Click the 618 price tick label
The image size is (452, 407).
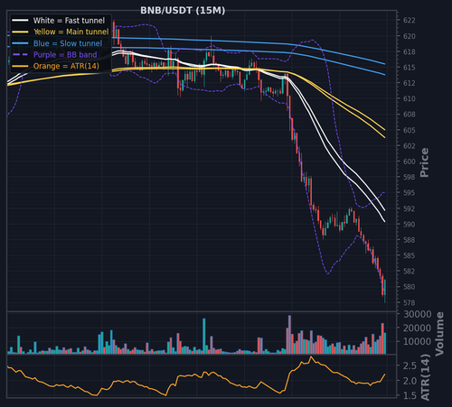(x=410, y=51)
